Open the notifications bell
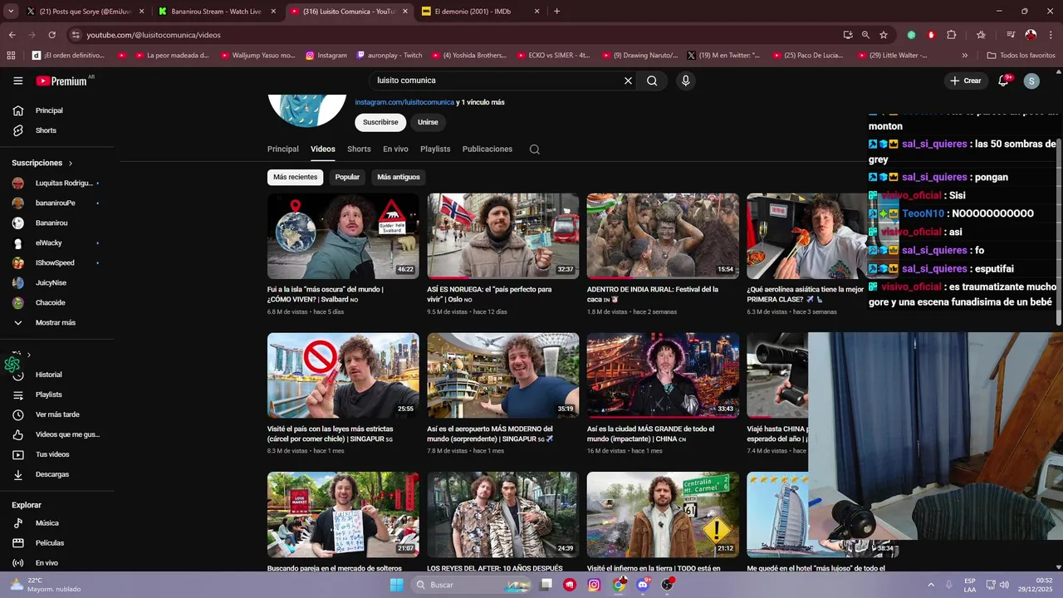This screenshot has height=598, width=1063. point(1003,81)
